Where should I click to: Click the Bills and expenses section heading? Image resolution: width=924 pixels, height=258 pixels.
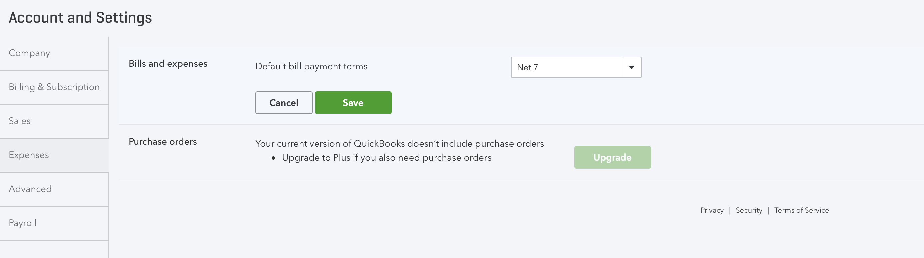point(168,64)
